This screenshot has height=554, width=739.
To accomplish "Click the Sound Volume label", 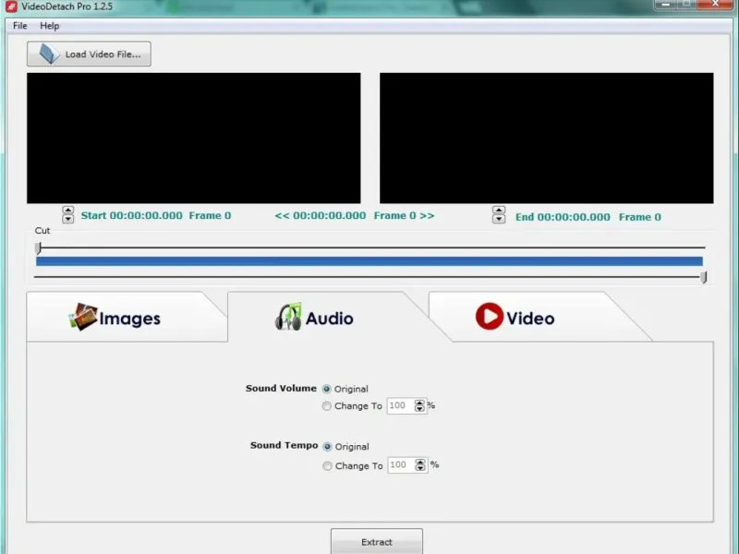I will (281, 388).
